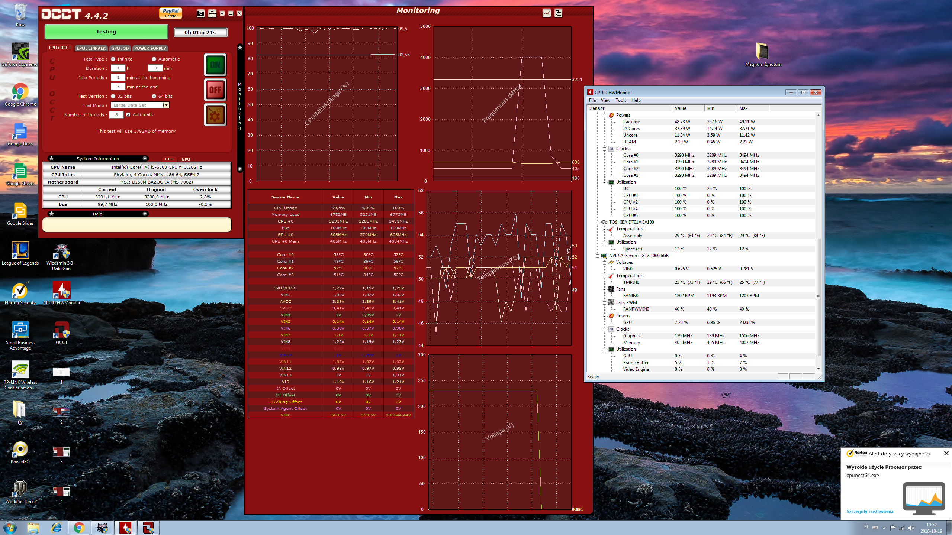Click the copy-windows icon in the Monitoring header
The image size is (952, 535).
click(x=558, y=13)
